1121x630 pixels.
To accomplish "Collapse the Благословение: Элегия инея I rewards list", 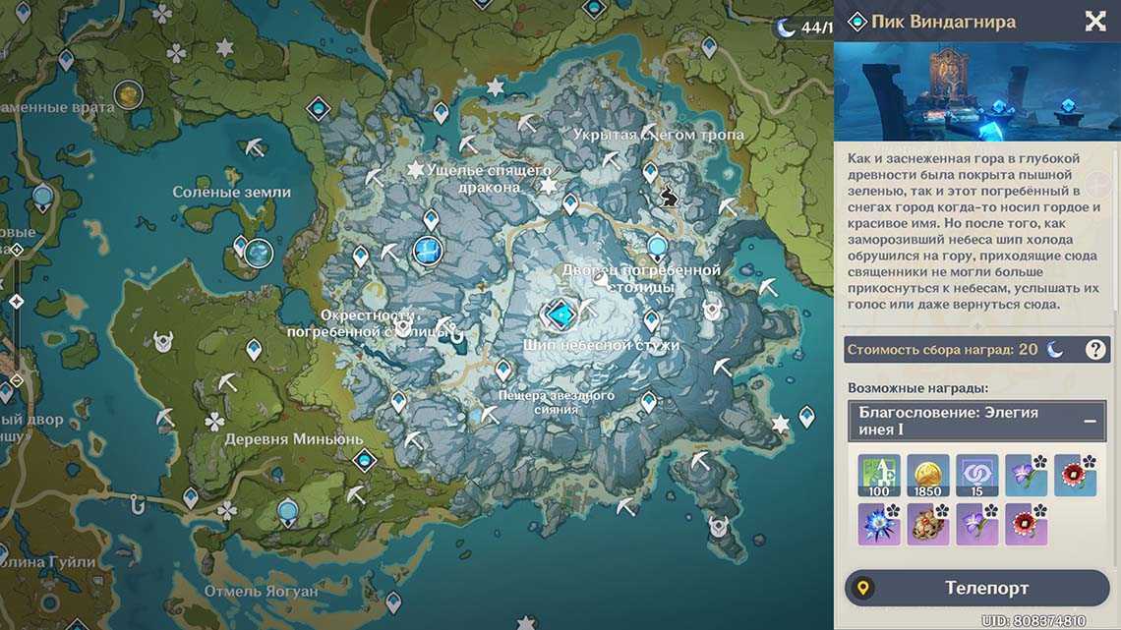I will click(1090, 421).
